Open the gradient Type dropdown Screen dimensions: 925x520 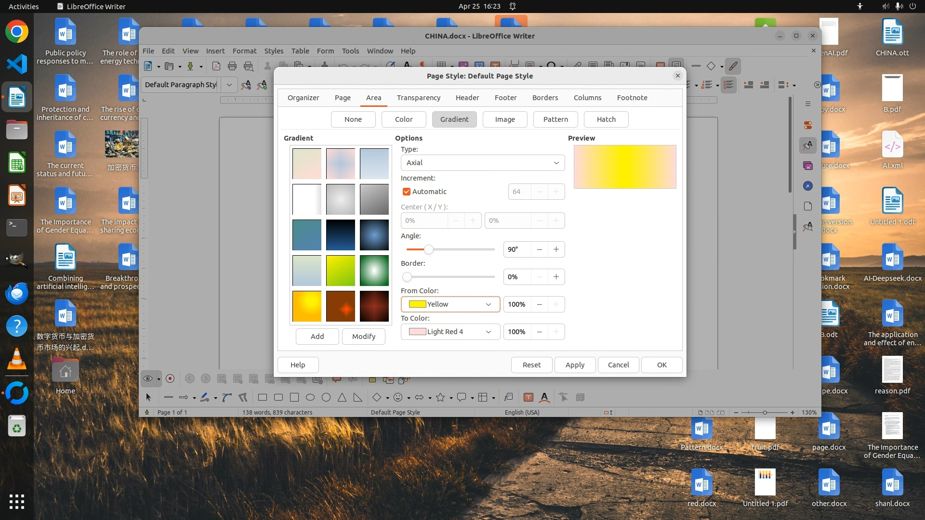482,163
